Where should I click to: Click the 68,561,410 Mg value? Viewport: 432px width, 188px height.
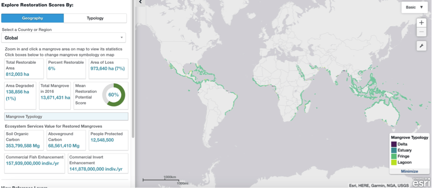tap(63, 146)
